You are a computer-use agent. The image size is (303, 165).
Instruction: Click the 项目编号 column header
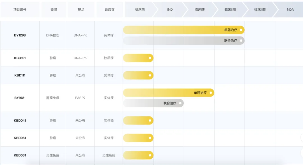coord(20,10)
